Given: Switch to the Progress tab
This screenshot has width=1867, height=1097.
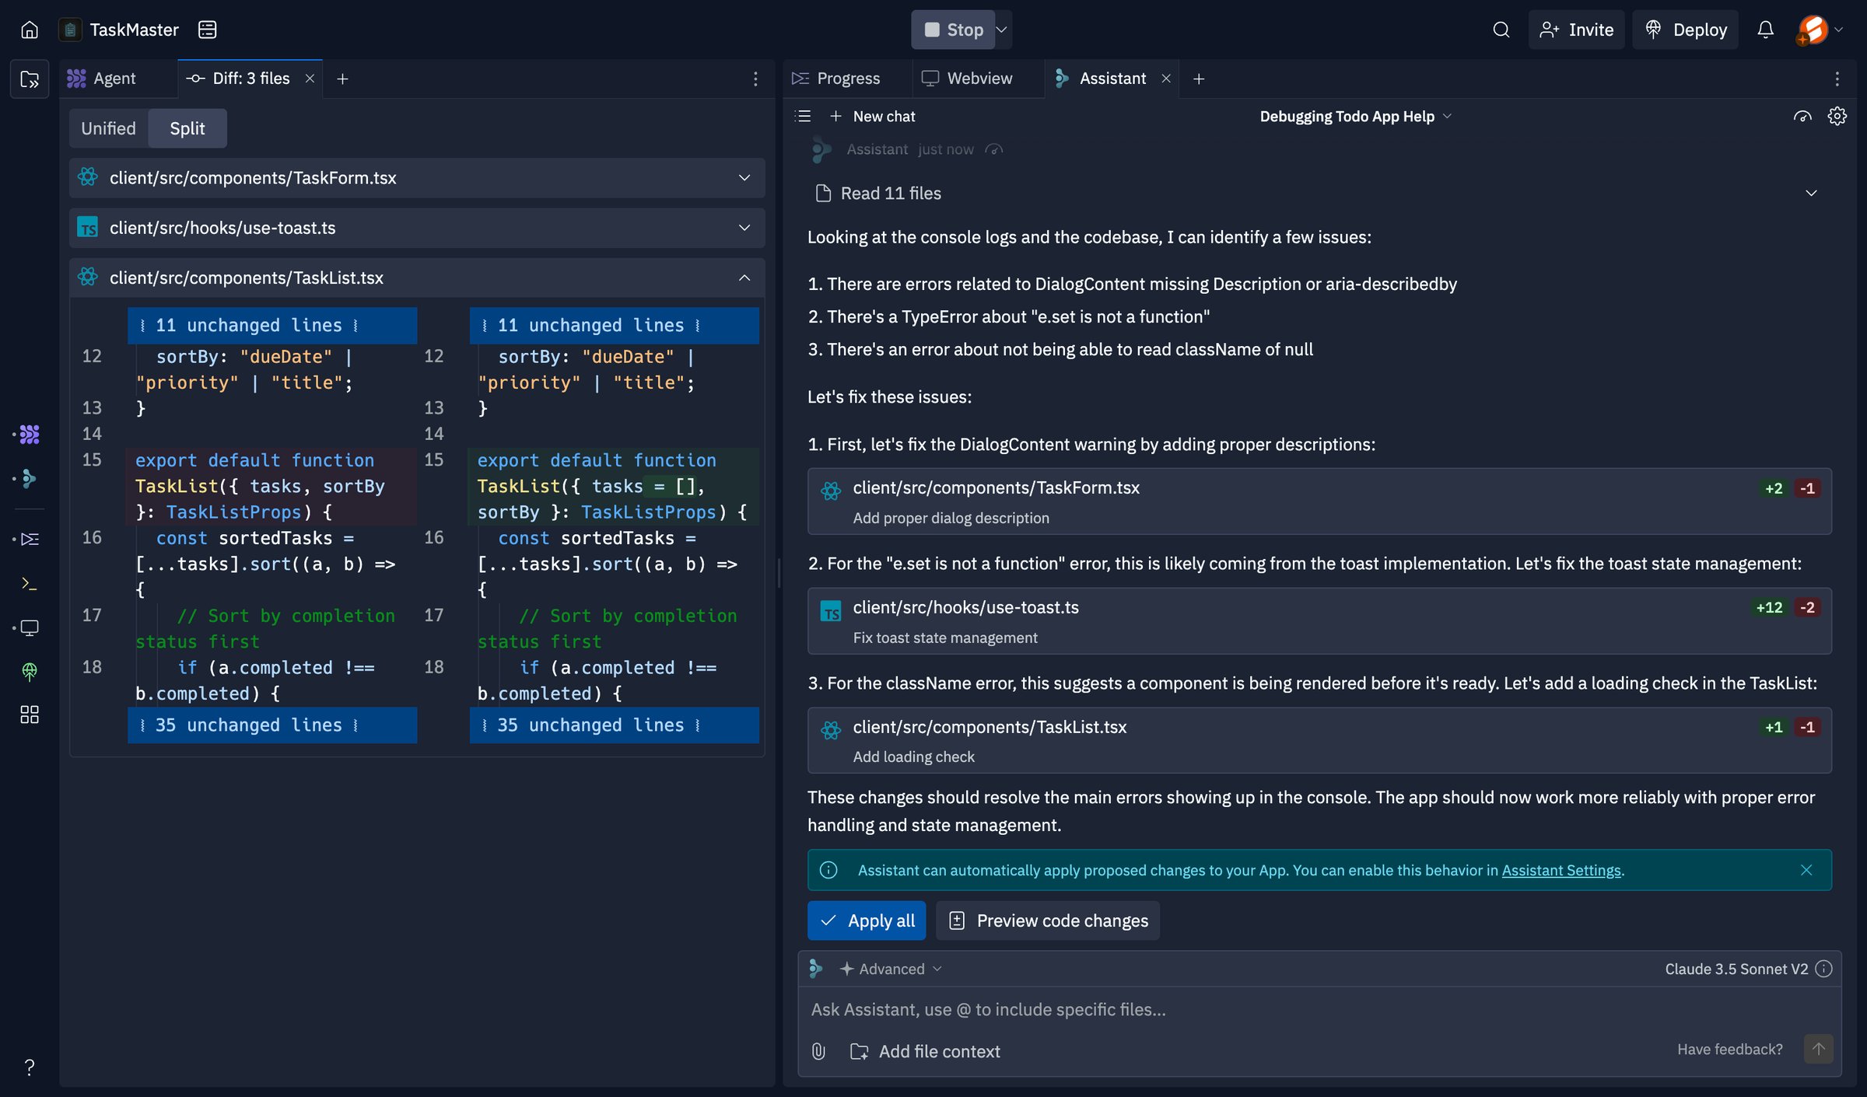Looking at the screenshot, I should [836, 79].
